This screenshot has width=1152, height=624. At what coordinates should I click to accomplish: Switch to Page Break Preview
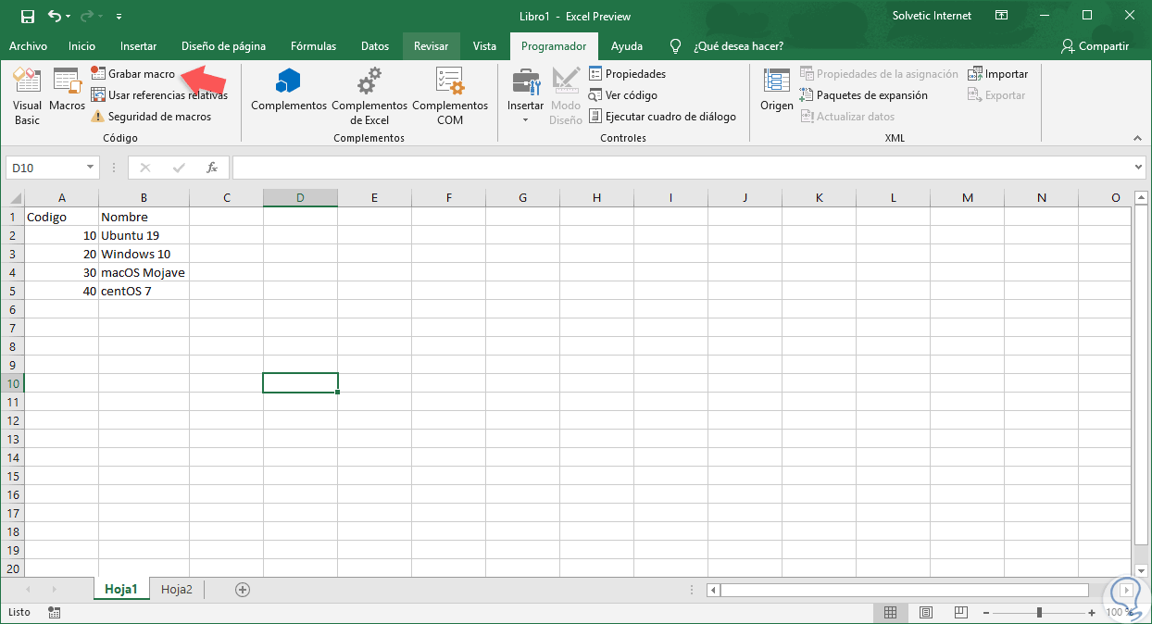pyautogui.click(x=960, y=612)
